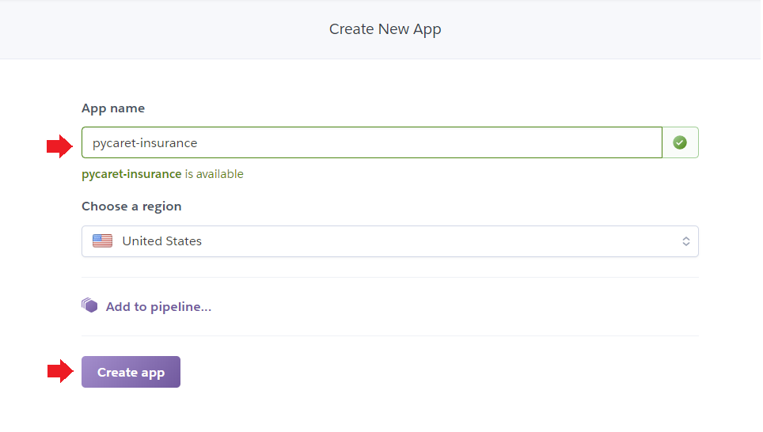Screen dimensions: 763x432
Task: Open the Choose a region dropdown
Action: 389,241
